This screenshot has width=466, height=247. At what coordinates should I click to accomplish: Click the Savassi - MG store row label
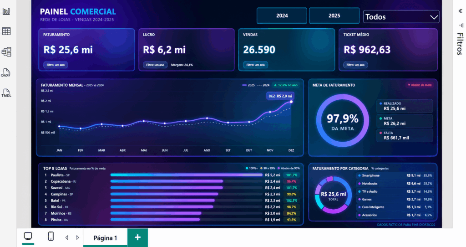(61, 188)
